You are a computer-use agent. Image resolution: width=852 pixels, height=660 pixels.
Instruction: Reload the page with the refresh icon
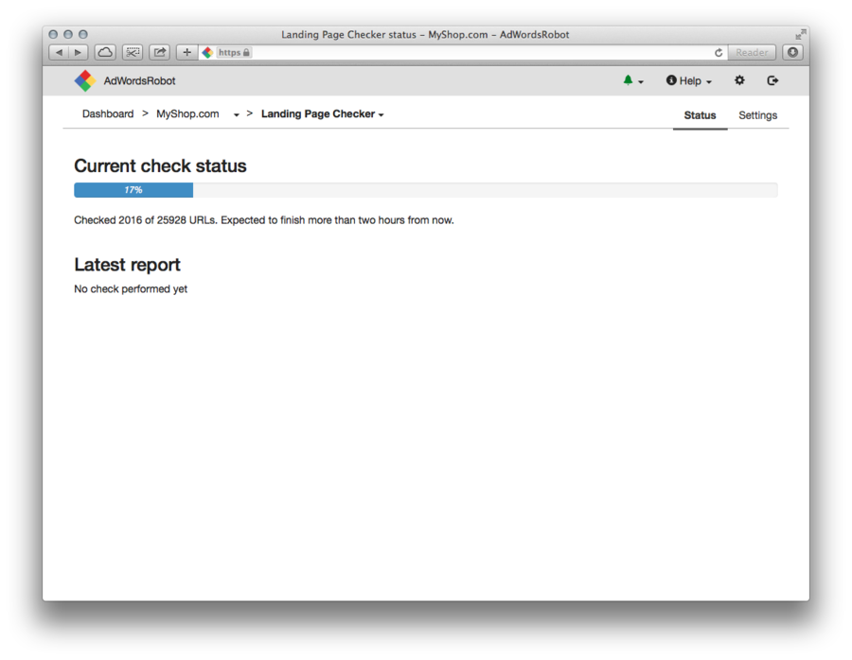click(719, 53)
